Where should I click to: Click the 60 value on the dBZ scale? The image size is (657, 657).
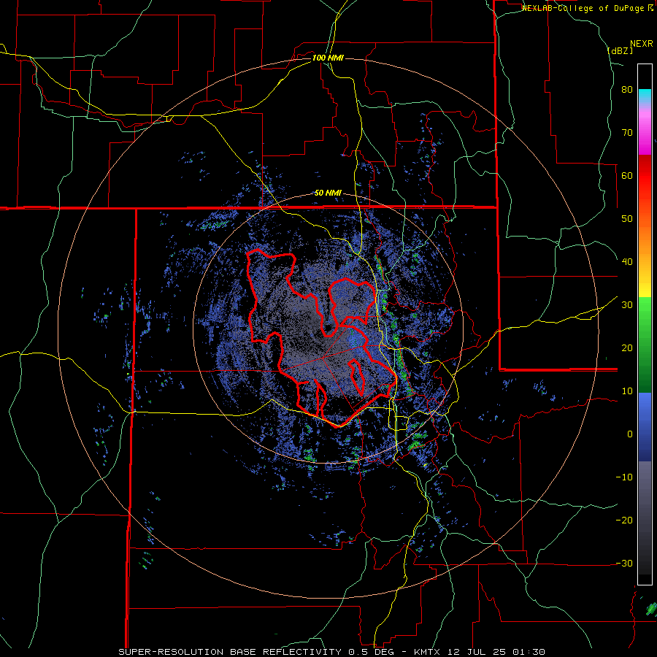[x=627, y=175]
